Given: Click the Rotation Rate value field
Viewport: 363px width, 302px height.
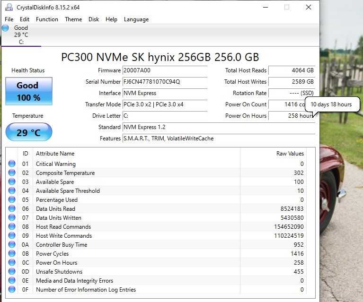Looking at the screenshot, I should pyautogui.click(x=292, y=93).
